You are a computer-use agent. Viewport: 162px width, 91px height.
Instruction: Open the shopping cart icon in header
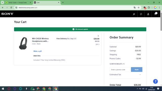click(155, 14)
